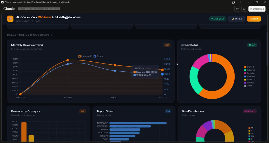Click the BAR badge on Revenue by Category
This screenshot has width=269, height=143.
[83, 111]
